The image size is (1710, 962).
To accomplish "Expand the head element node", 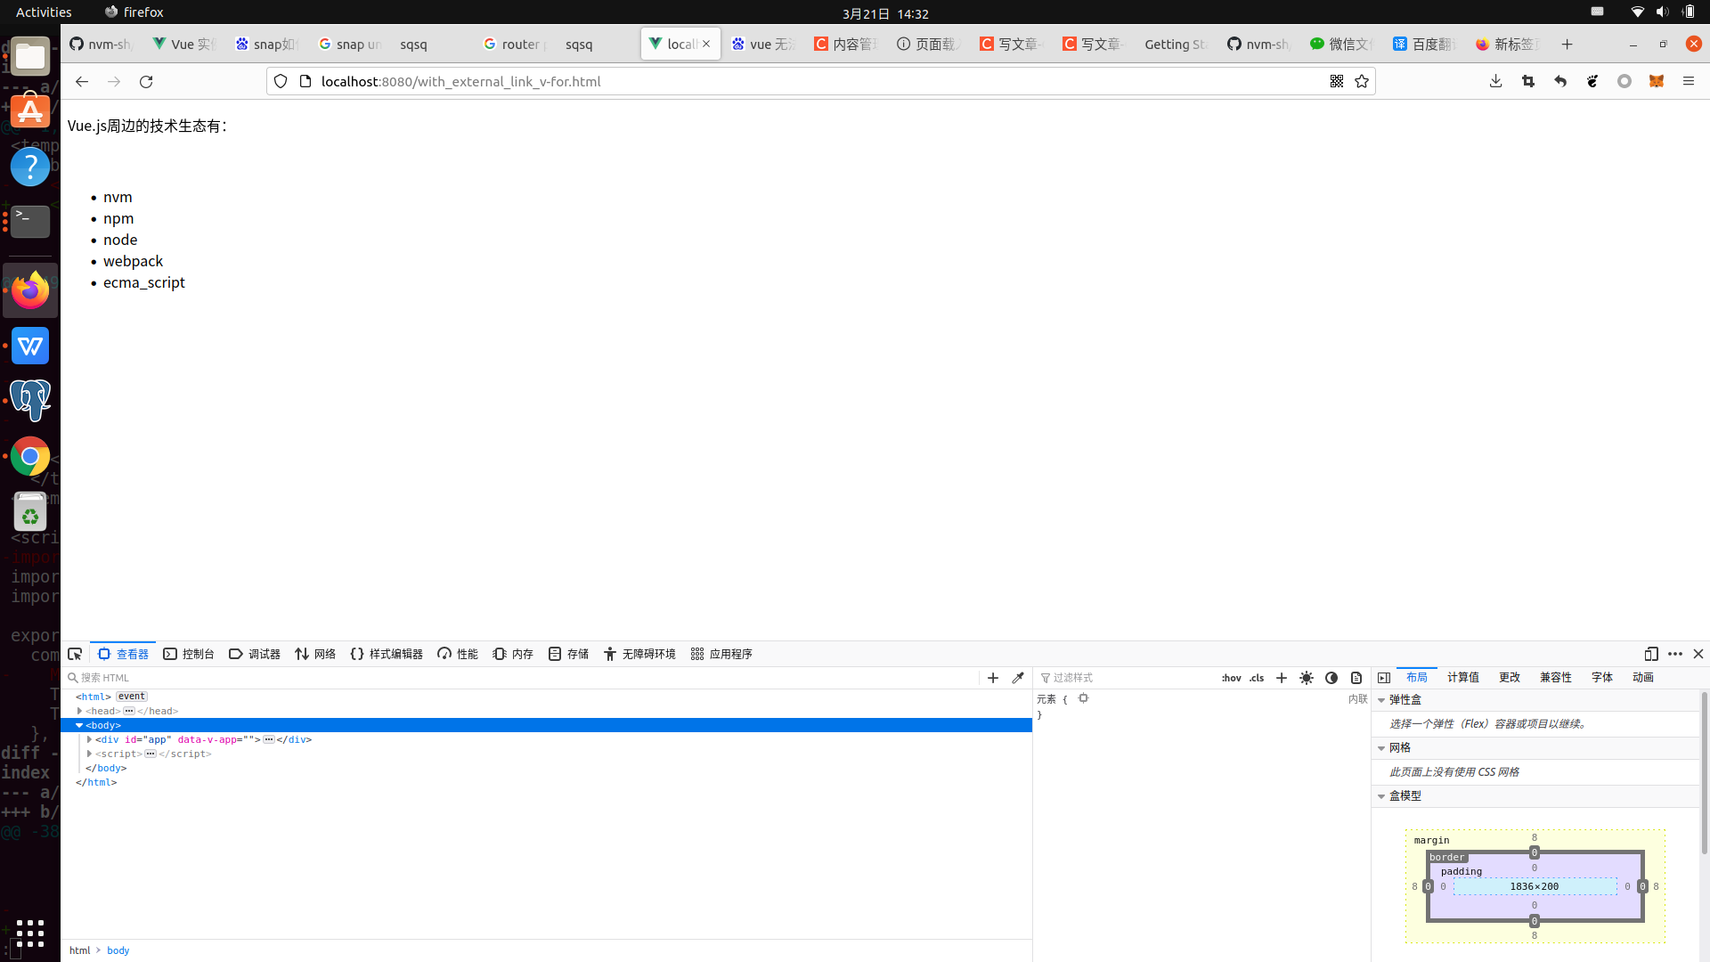I will click(80, 711).
